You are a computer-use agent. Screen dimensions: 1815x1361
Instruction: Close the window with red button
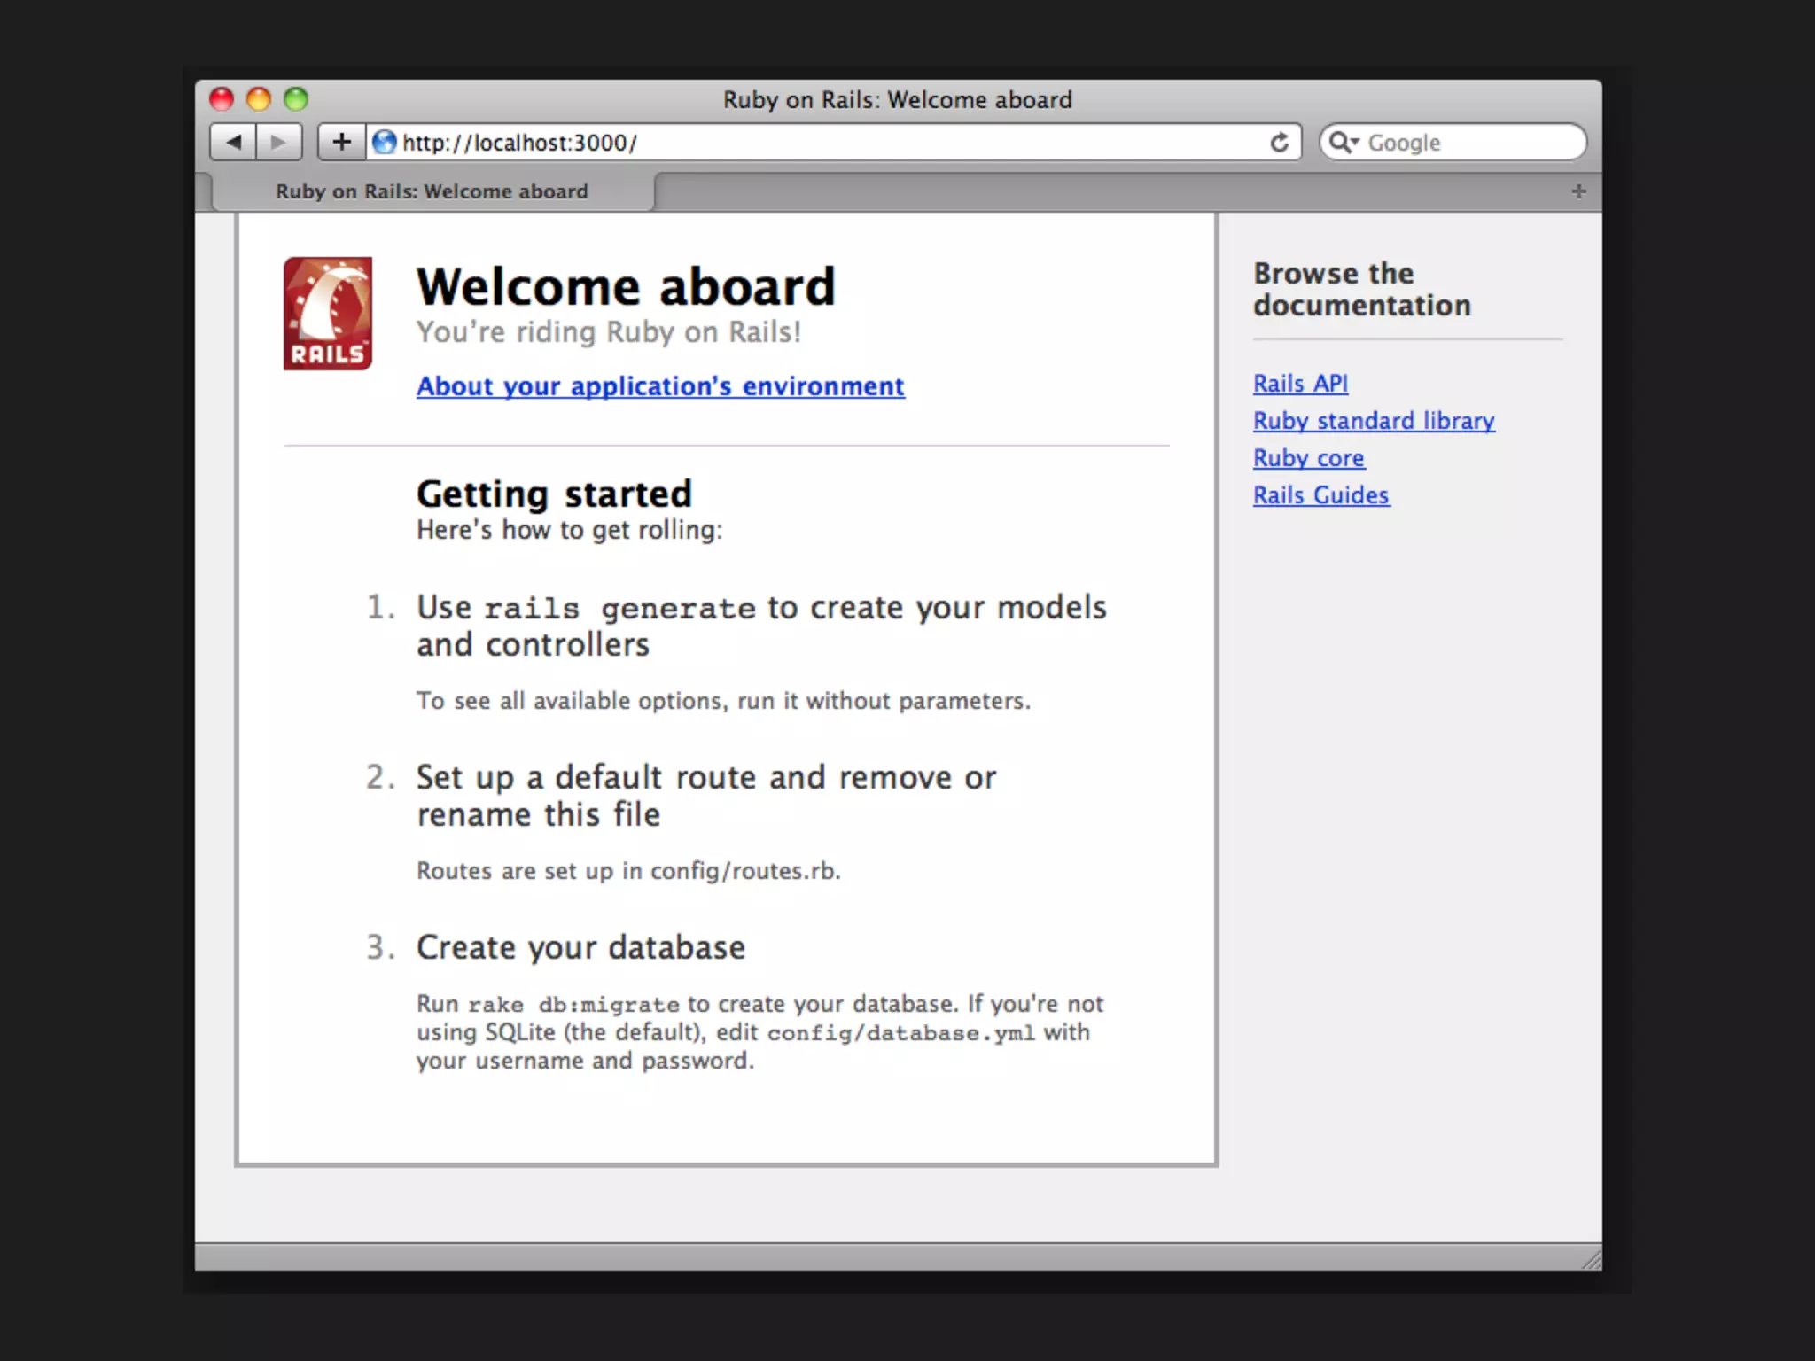point(222,99)
